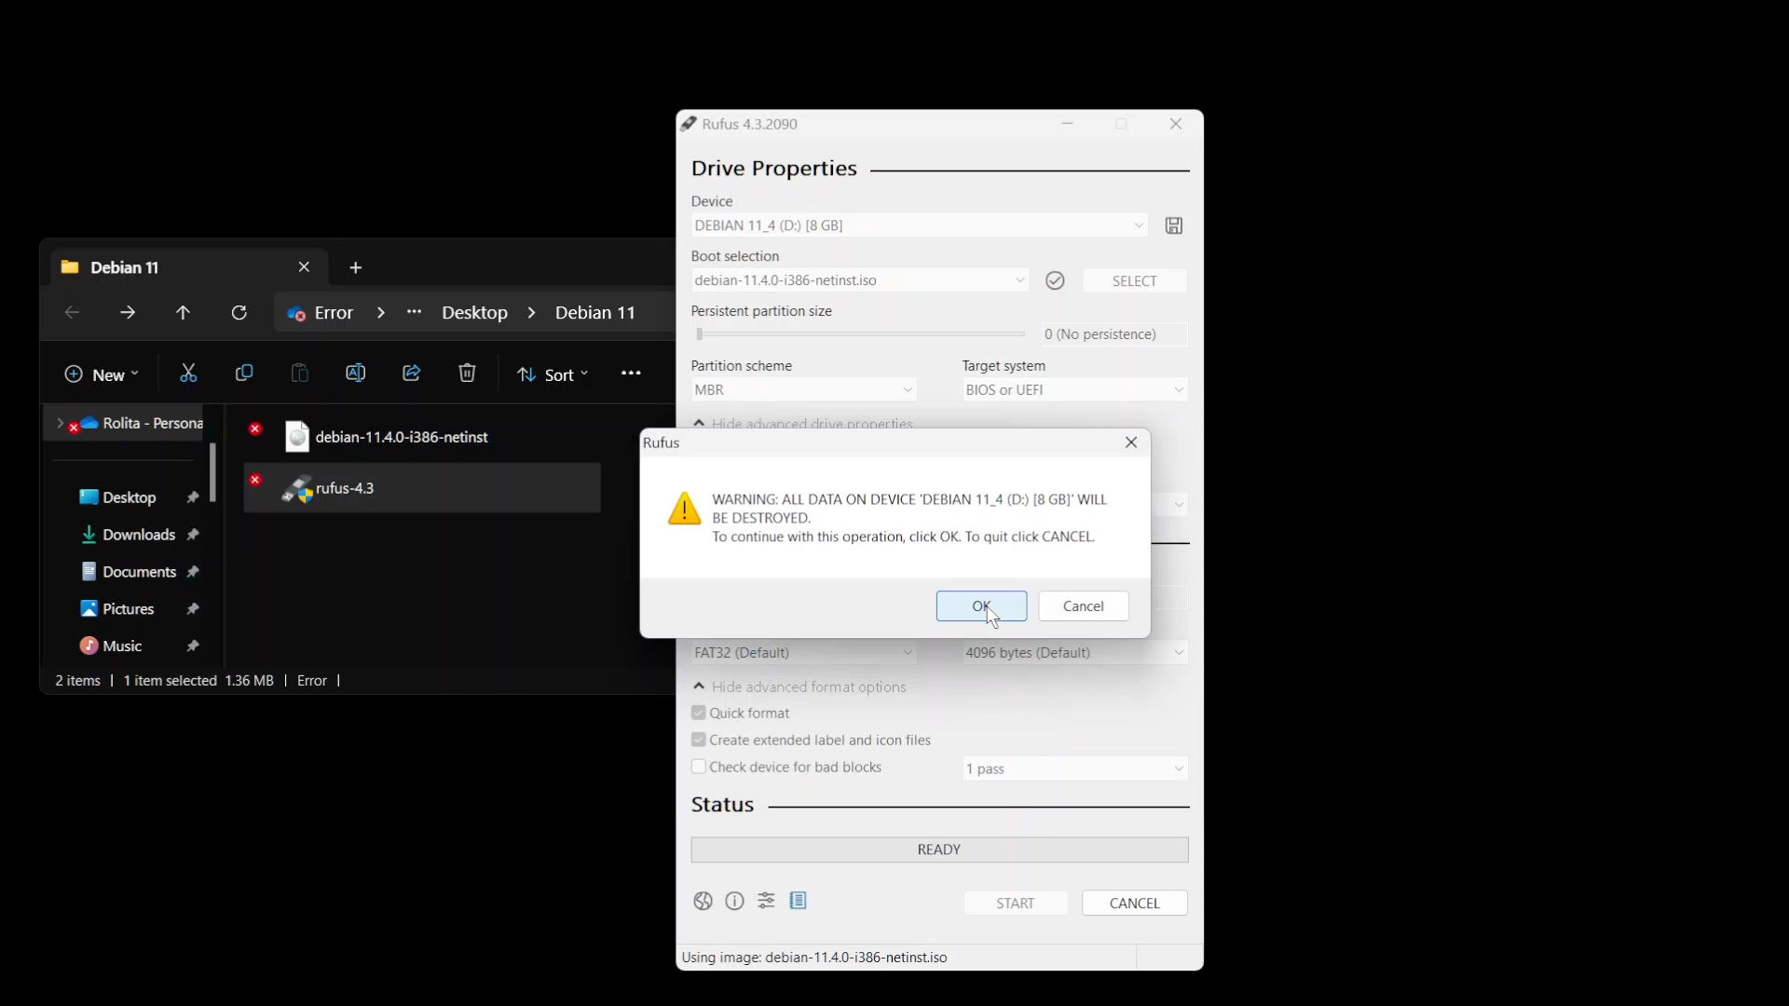Select the debian-11.4.0-i386-netinst file
Viewport: 1789px width, 1006px height.
click(422, 437)
